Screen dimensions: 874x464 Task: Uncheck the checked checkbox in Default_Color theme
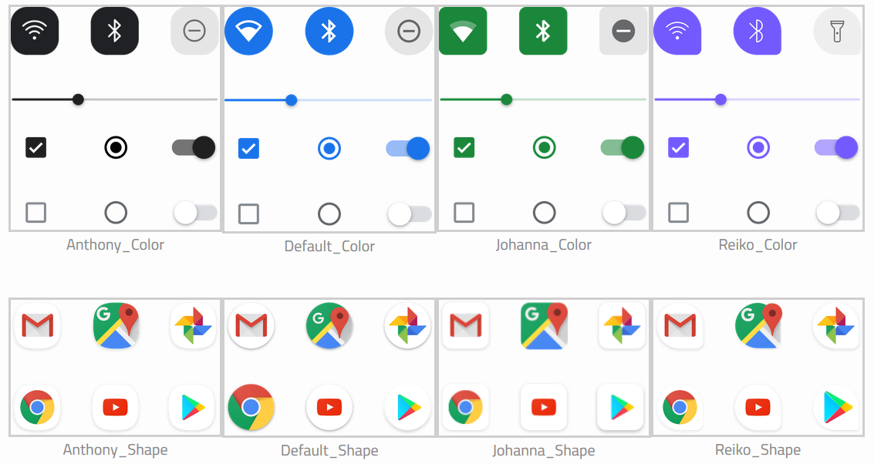(x=250, y=148)
